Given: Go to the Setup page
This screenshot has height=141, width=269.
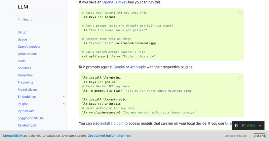Looking at the screenshot, I should click(x=22, y=32).
